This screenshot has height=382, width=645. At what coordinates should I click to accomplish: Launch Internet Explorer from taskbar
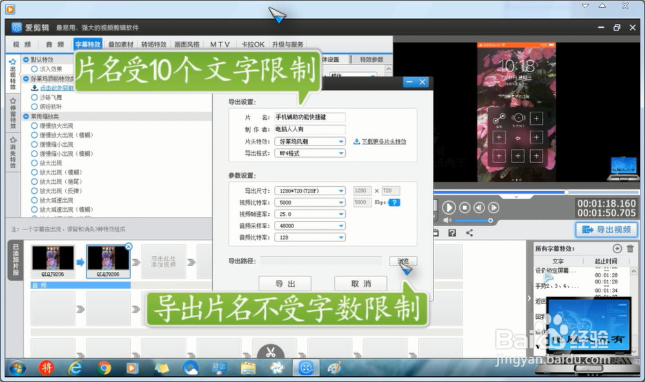pos(75,368)
